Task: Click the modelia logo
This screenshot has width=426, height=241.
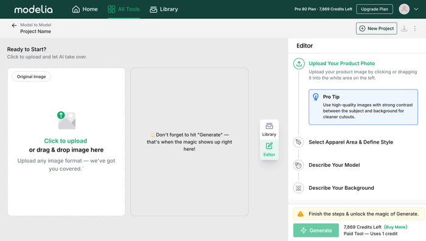Action: point(33,10)
